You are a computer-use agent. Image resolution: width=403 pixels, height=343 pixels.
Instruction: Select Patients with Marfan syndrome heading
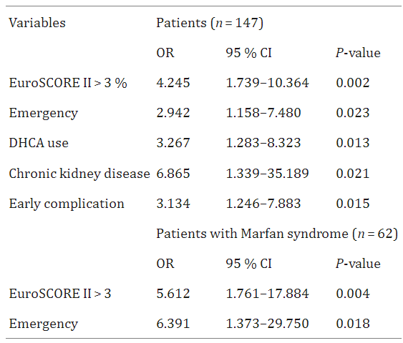coord(277,234)
